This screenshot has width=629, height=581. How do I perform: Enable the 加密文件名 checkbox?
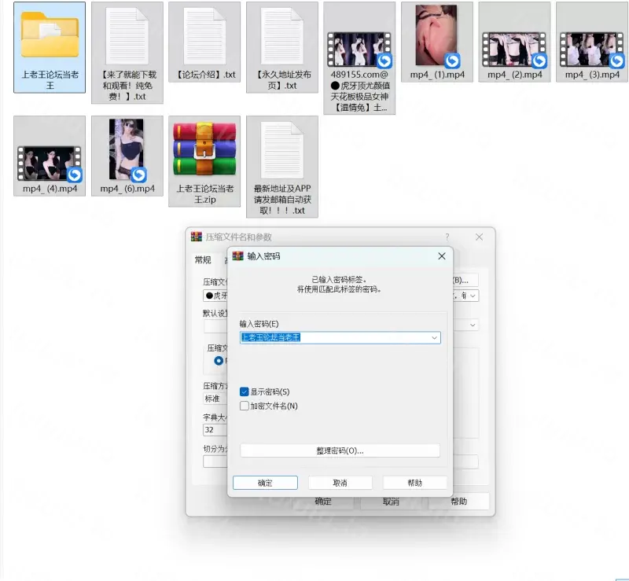(245, 406)
